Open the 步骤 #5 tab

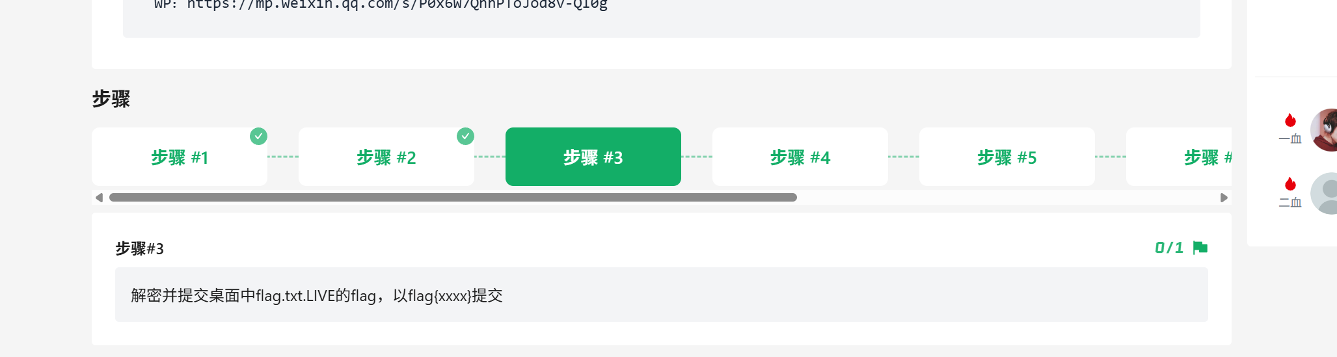point(1007,157)
